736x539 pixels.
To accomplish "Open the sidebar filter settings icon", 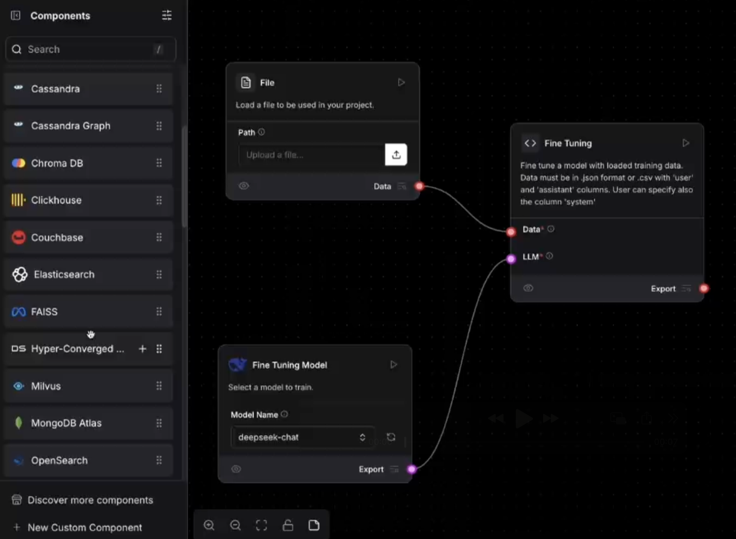I will coord(167,15).
